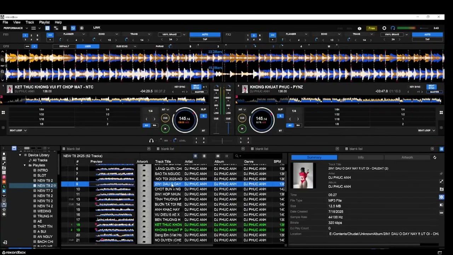Click the headphones monitor icon
Viewport: 453px width, 255px height.
pos(151,141)
